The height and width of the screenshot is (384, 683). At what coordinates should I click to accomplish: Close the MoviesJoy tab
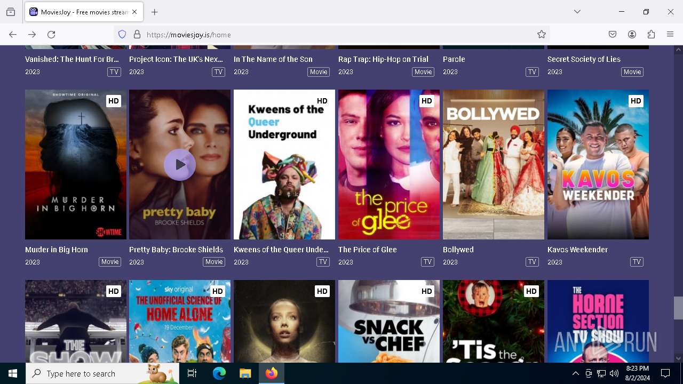pos(134,12)
